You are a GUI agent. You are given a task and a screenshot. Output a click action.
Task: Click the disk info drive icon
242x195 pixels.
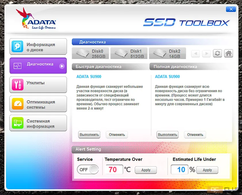[x=18, y=46]
